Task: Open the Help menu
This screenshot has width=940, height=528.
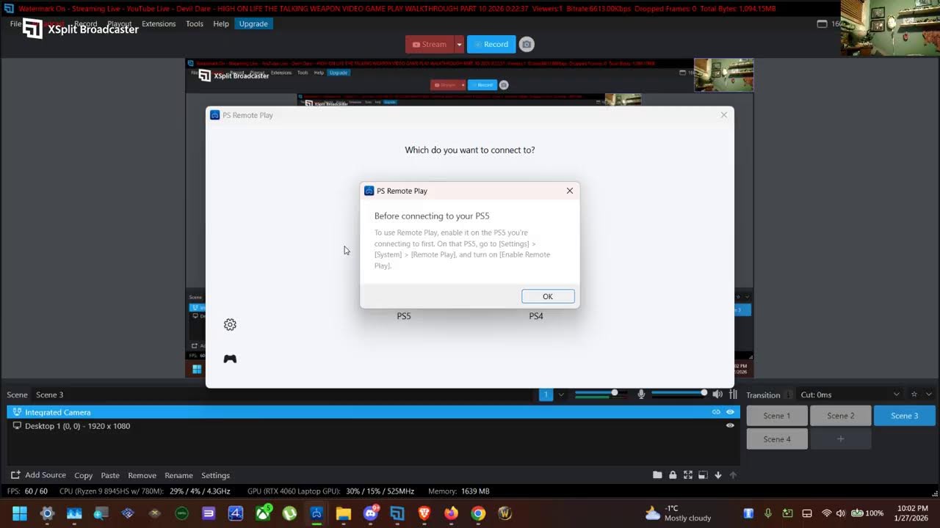Action: [221, 23]
